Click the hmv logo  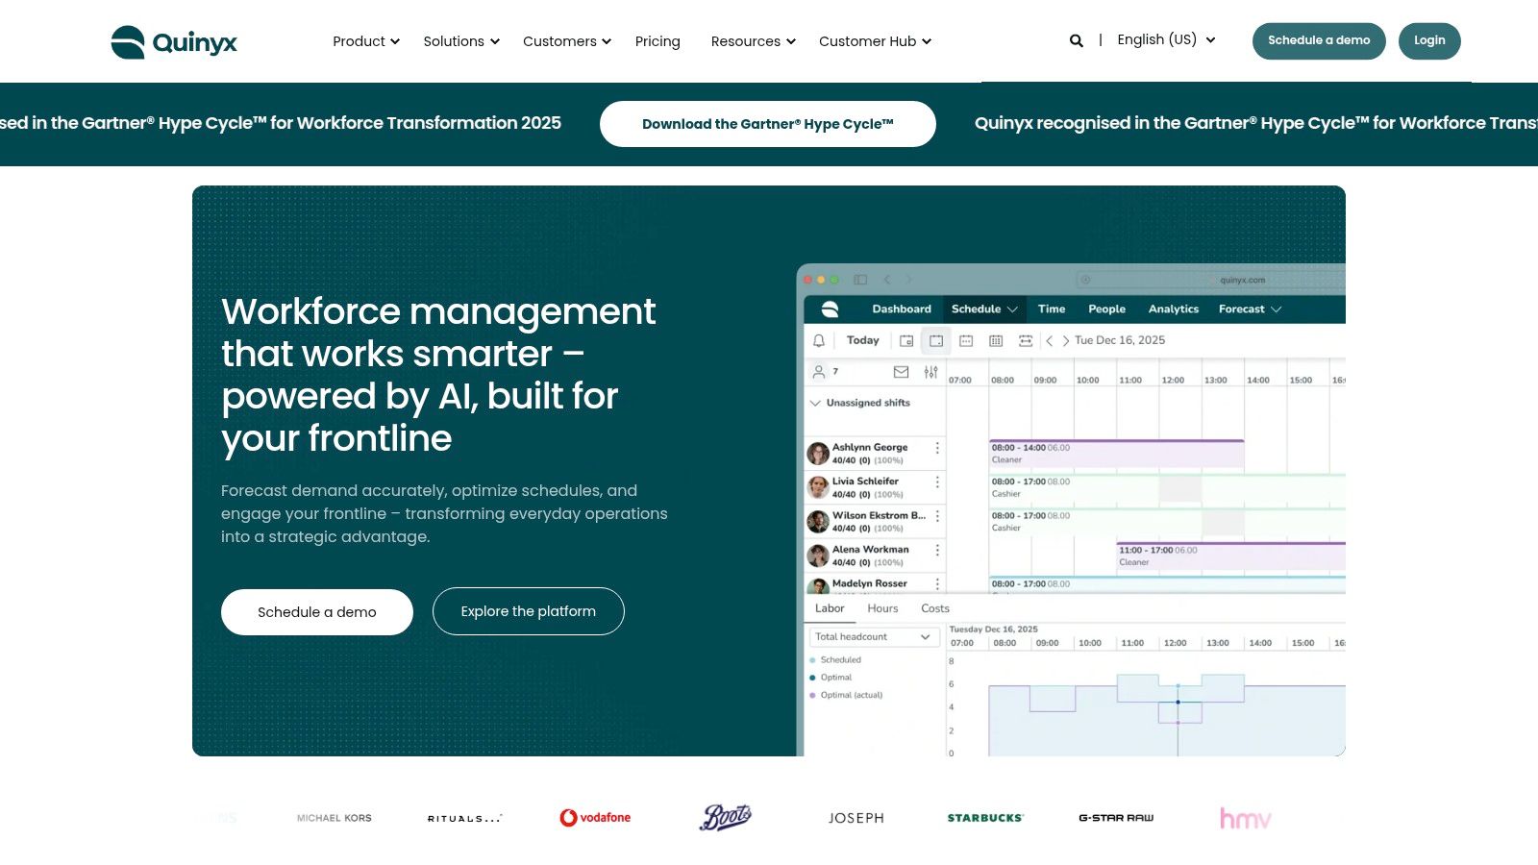tap(1246, 818)
